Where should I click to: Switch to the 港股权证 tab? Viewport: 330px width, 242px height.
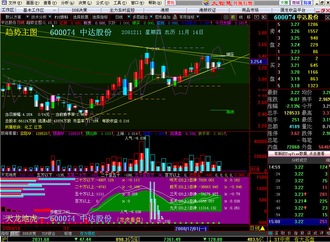208,10
